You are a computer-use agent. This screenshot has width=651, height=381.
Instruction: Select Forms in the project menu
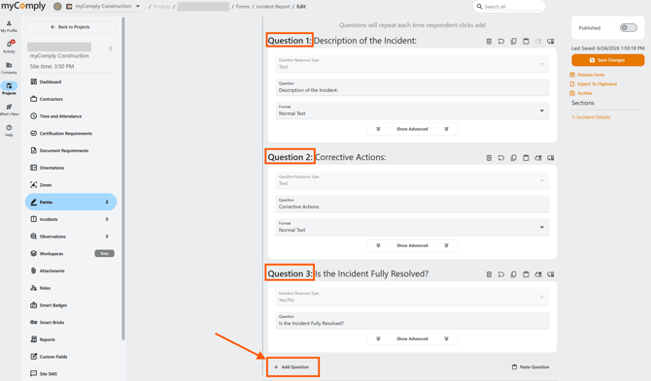coord(71,202)
